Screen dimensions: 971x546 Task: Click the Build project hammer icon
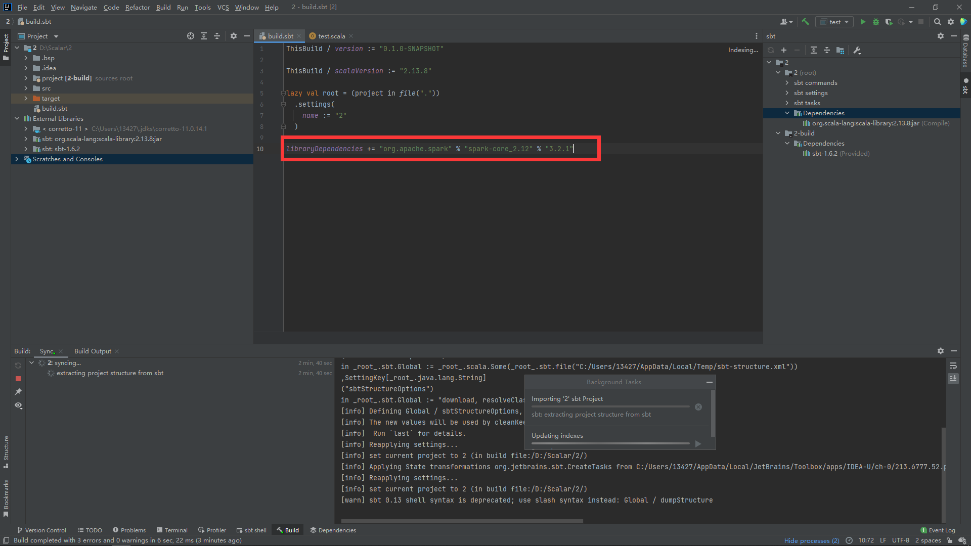806,22
